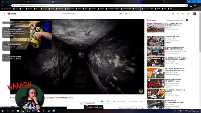Open the YouTube account avatar

click(x=194, y=13)
